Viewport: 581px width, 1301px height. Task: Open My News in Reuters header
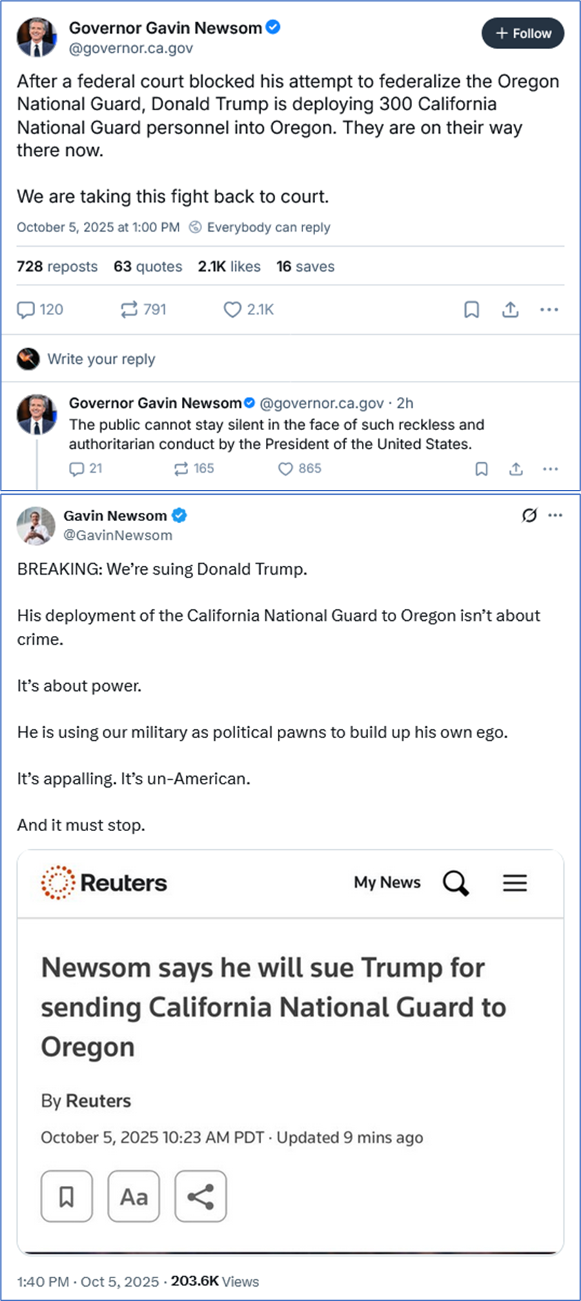pos(387,883)
